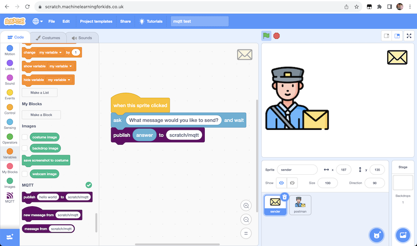Open variable dropdown in show variable block
The width and height of the screenshot is (417, 246).
click(x=61, y=66)
